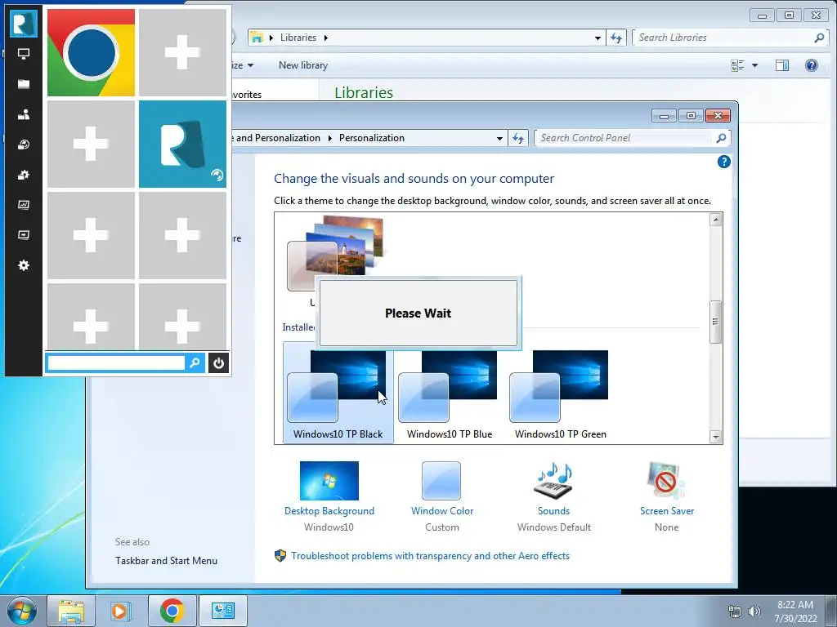
Task: Toggle the preview pane in the Libraries window
Action: pyautogui.click(x=782, y=65)
